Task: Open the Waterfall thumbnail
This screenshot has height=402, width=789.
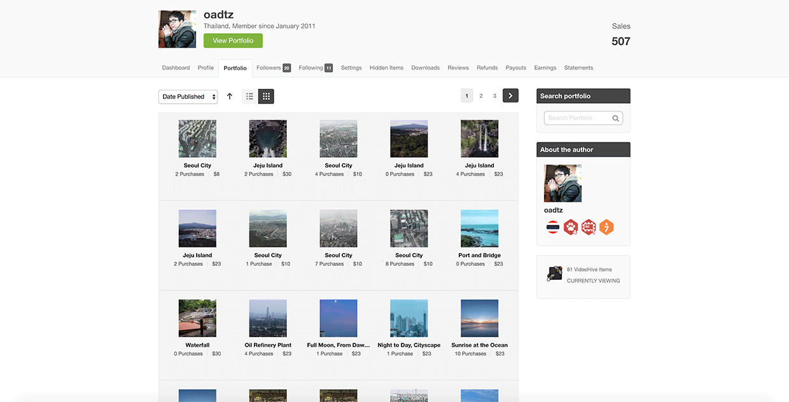Action: coord(197,318)
